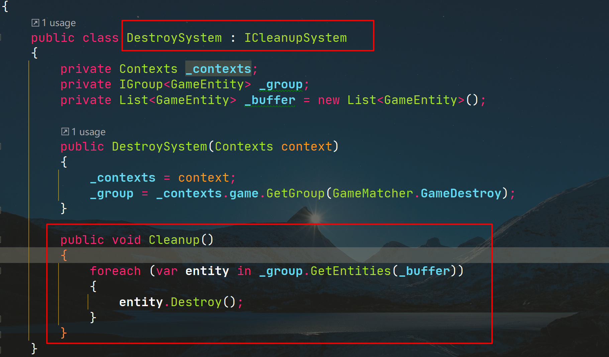The image size is (609, 357).
Task: Click _group on the GetGroup assignment line
Action: [112, 193]
